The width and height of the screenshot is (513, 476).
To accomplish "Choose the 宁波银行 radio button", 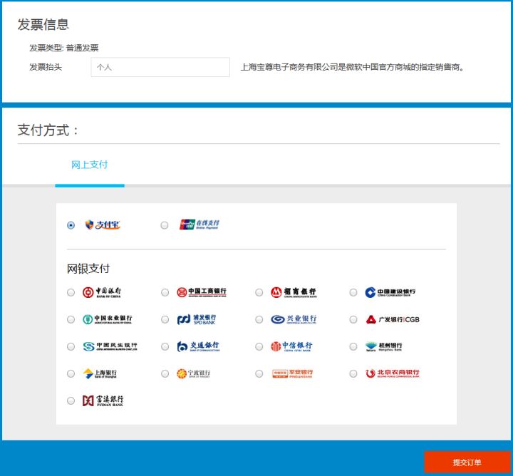I will click(x=165, y=373).
